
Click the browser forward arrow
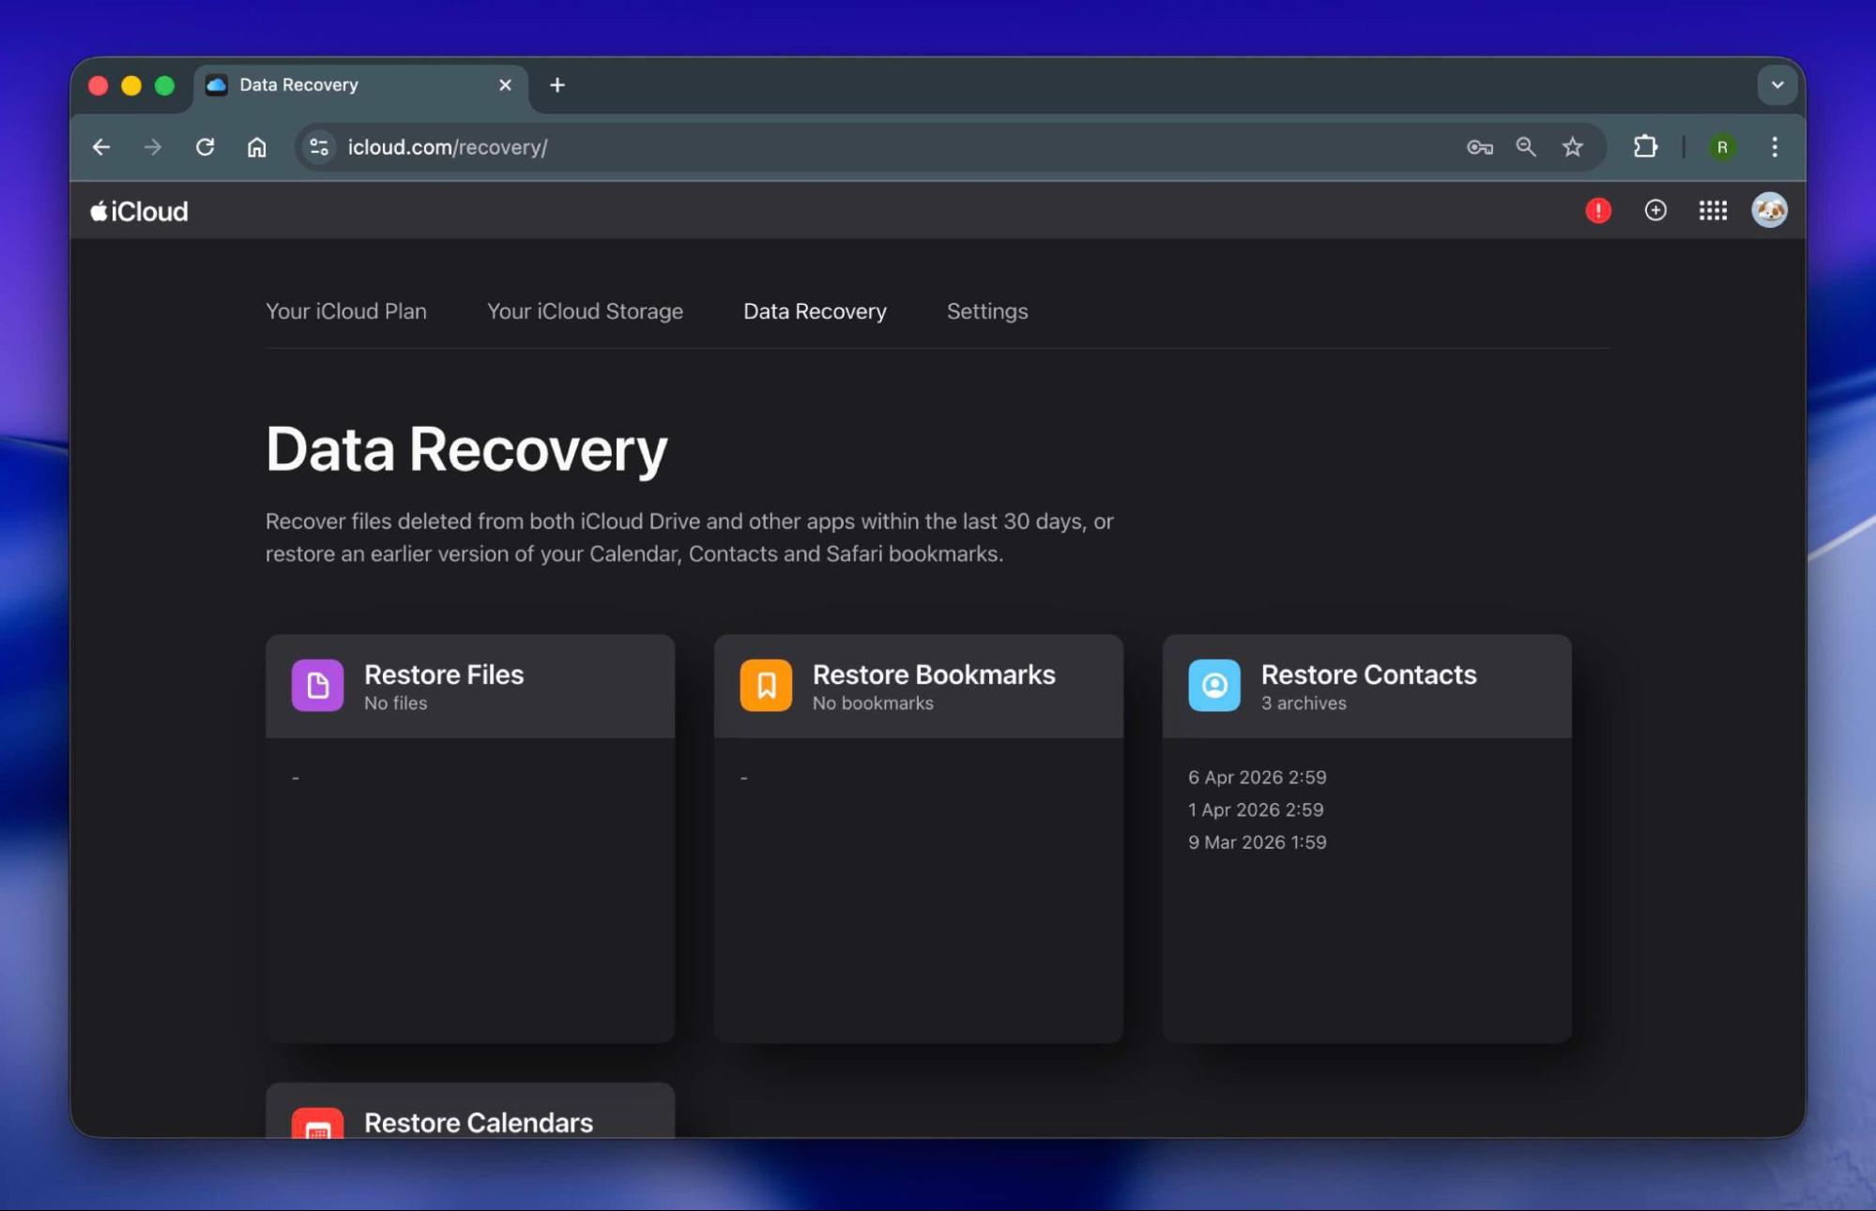[153, 147]
